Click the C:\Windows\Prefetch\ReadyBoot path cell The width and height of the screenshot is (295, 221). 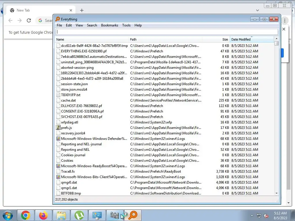coord(155,172)
